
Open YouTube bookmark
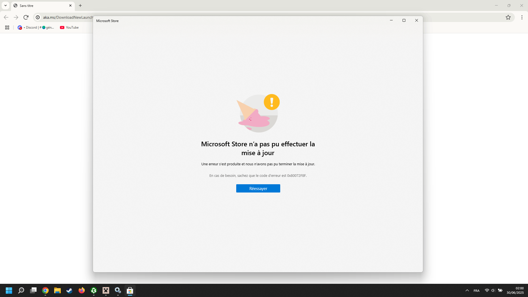pyautogui.click(x=69, y=28)
